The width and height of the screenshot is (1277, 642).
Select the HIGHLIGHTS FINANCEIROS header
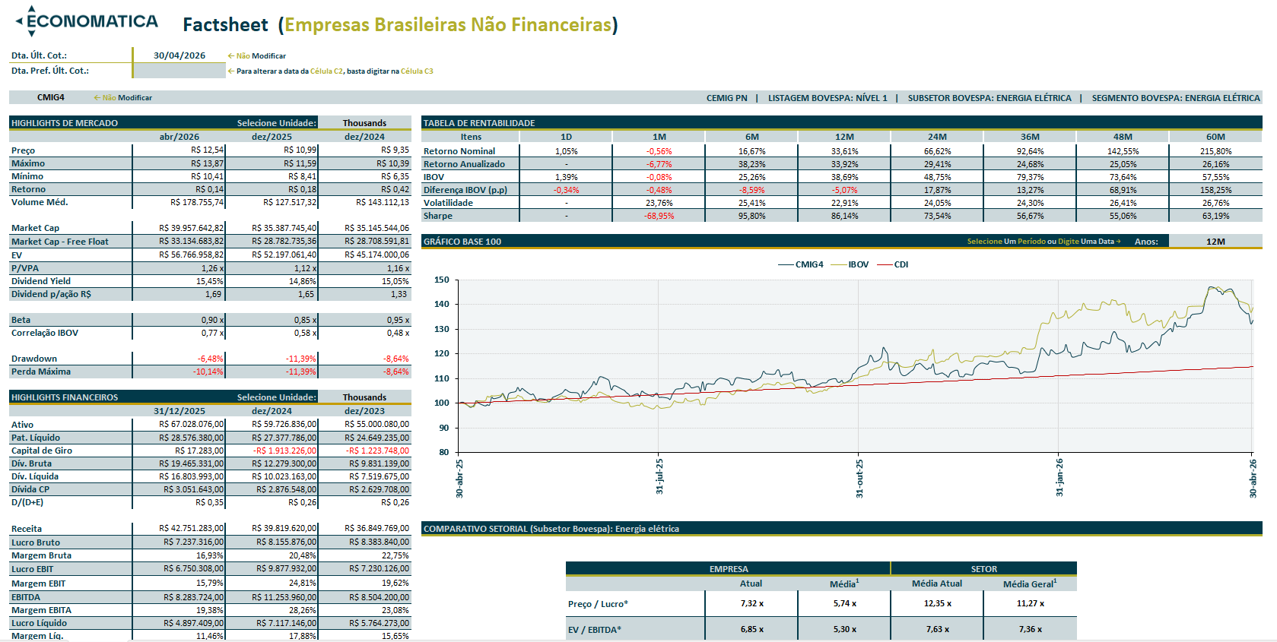coord(65,397)
